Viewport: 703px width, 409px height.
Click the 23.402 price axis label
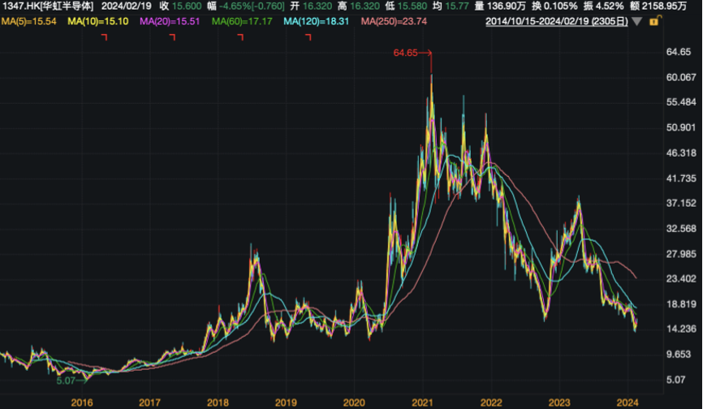pos(681,278)
